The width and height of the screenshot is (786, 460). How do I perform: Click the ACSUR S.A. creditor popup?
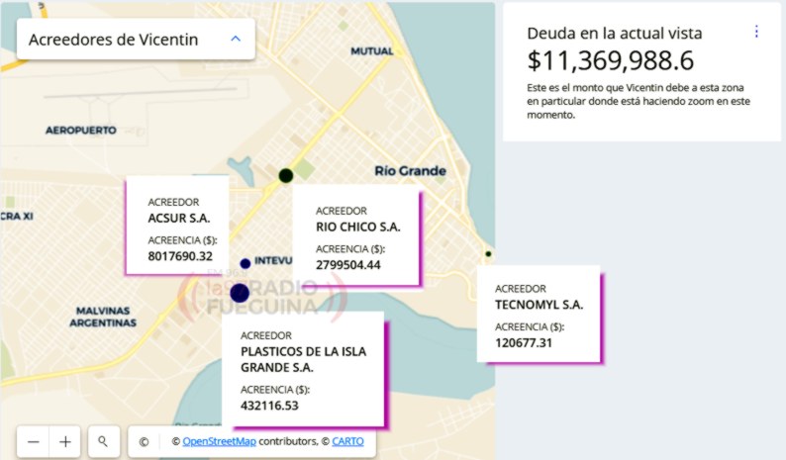[177, 226]
